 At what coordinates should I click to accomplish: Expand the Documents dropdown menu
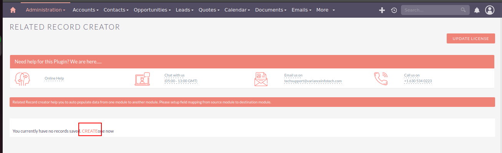pyautogui.click(x=271, y=10)
